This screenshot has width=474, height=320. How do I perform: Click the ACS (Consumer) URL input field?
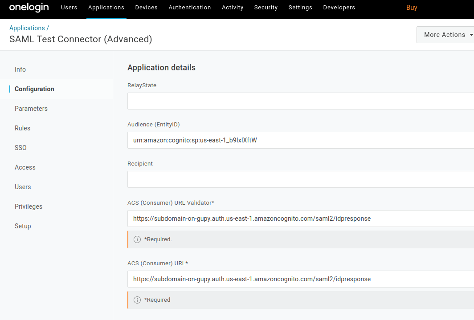[301, 279]
